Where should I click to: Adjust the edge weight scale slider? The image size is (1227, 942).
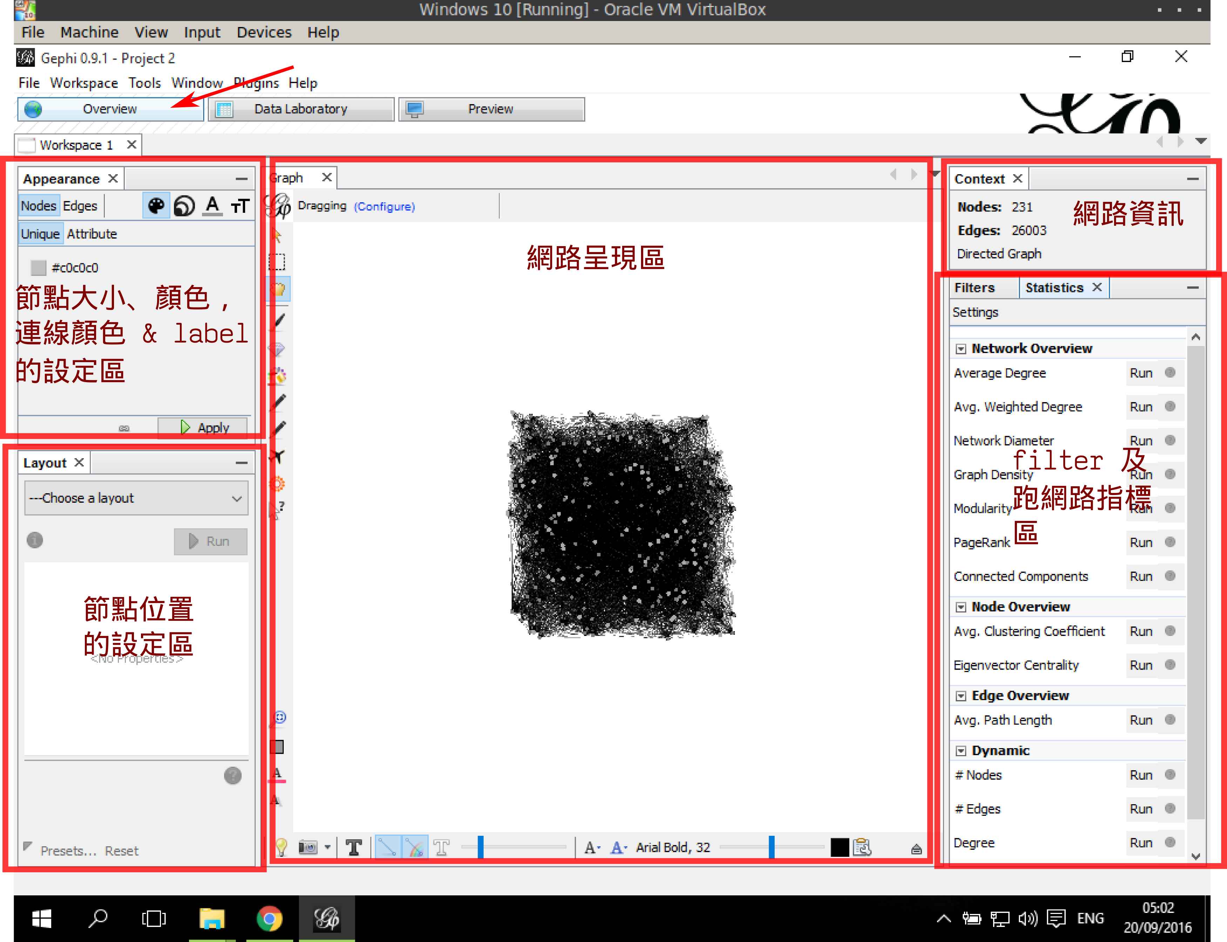coord(480,847)
